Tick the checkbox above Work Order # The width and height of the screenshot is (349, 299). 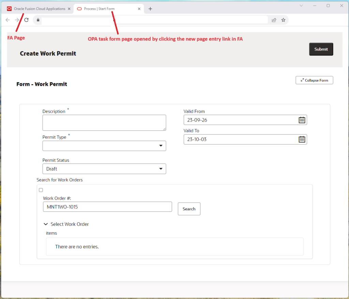(x=41, y=190)
